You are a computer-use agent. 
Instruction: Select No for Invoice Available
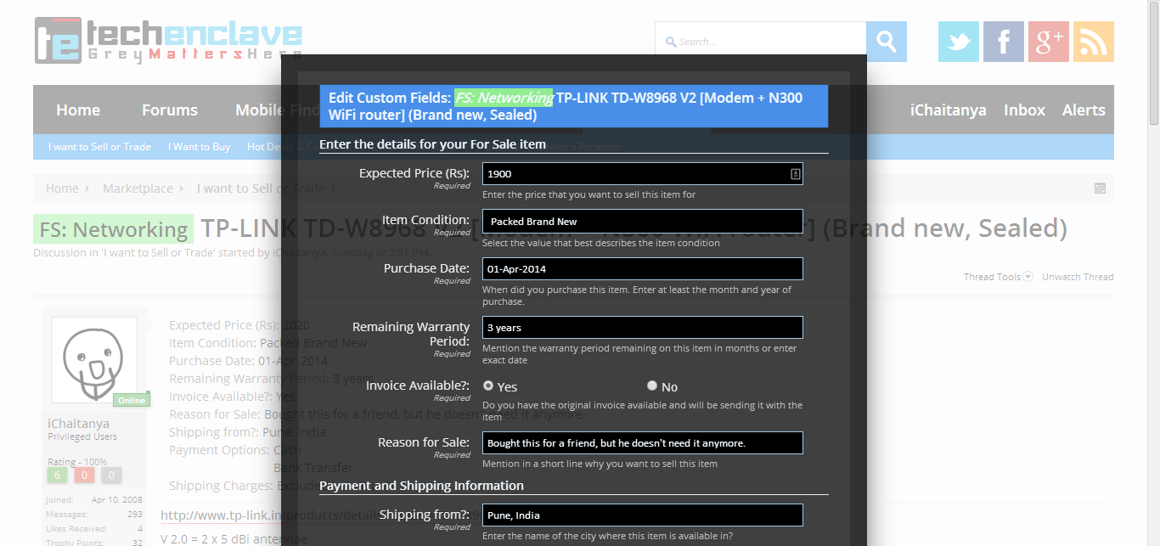coord(652,386)
